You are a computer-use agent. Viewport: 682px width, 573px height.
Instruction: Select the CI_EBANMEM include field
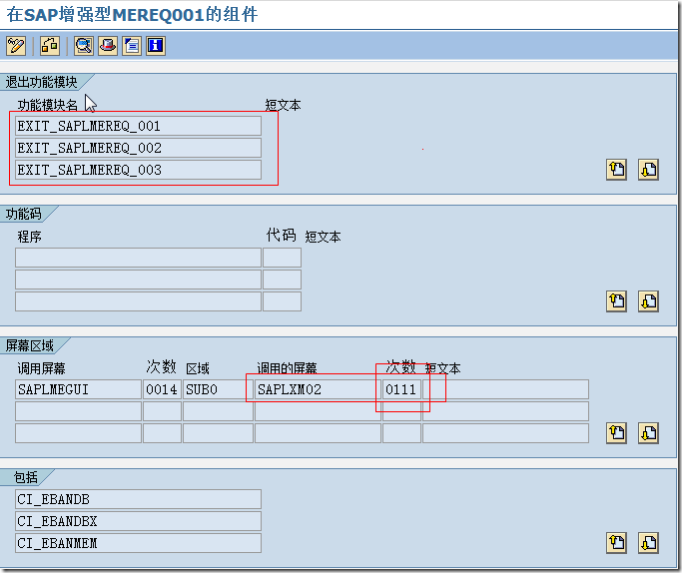[139, 543]
